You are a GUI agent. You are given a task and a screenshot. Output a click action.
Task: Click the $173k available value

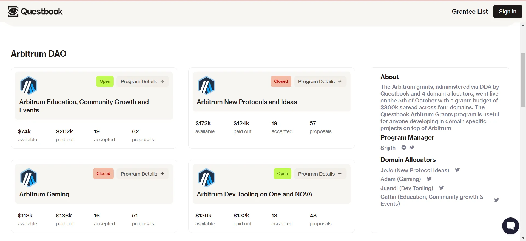pos(203,123)
